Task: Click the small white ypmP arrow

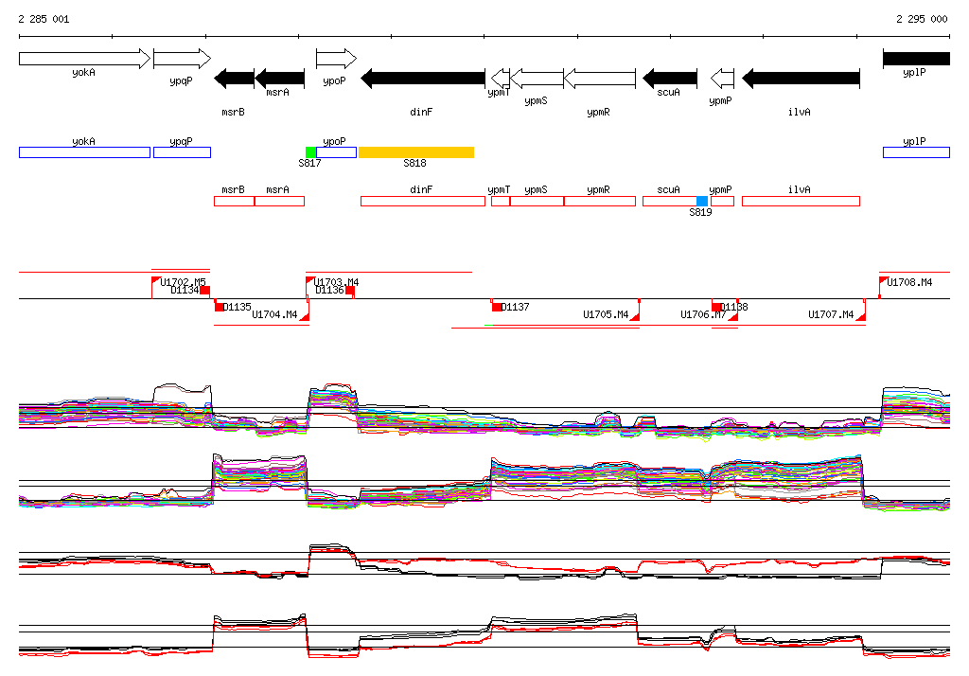Action: point(722,79)
